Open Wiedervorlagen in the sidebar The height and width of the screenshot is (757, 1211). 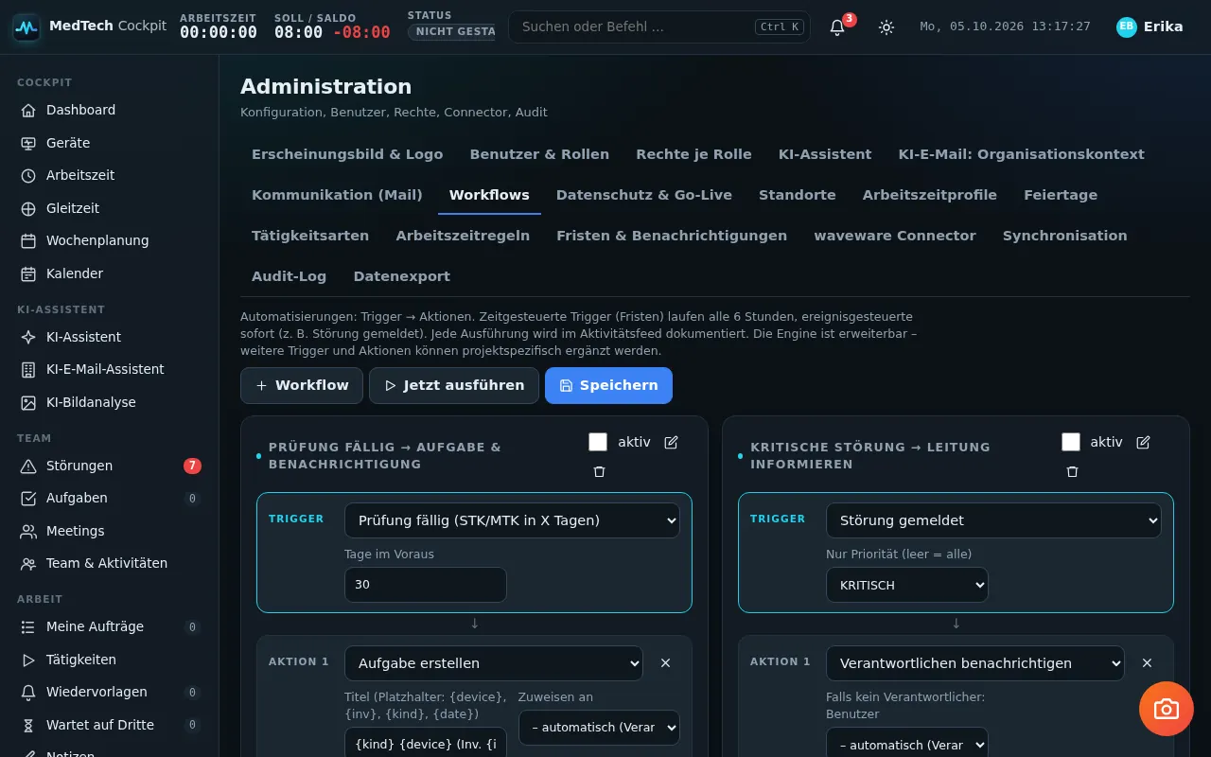click(110, 692)
